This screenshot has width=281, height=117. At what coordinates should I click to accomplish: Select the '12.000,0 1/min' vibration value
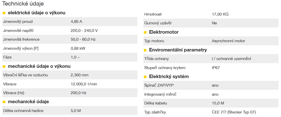coord(84,84)
